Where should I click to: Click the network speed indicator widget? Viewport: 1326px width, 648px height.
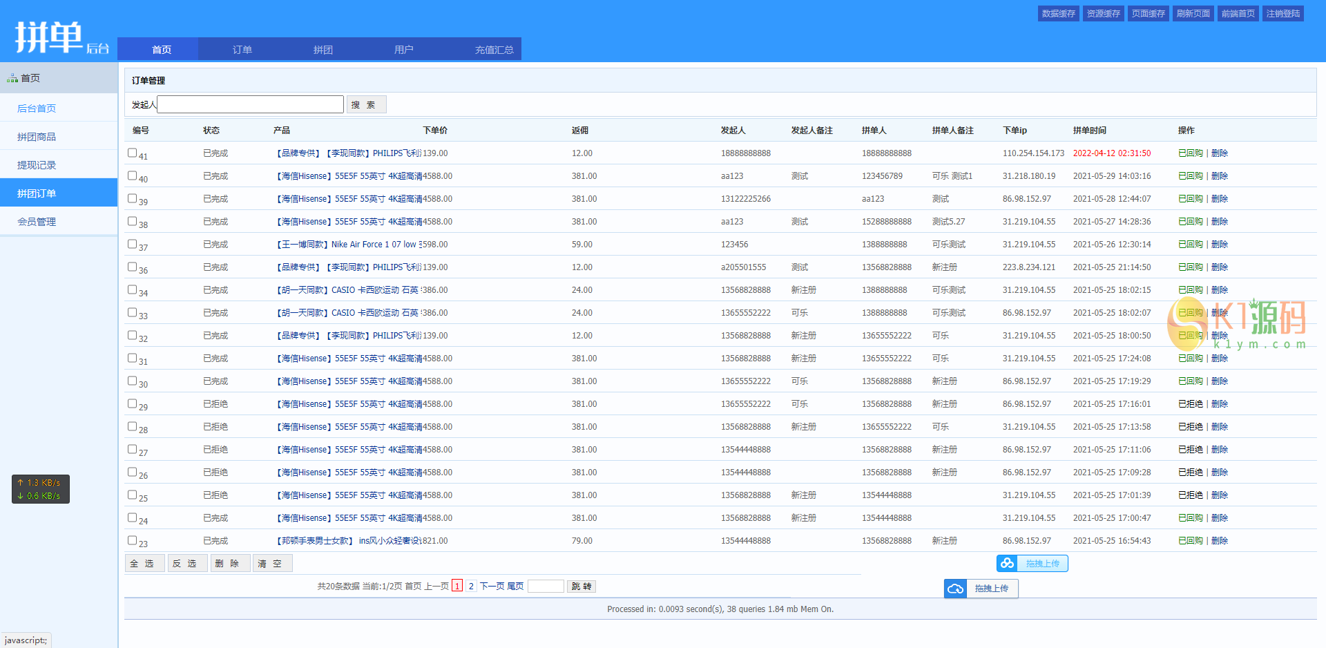(x=41, y=489)
